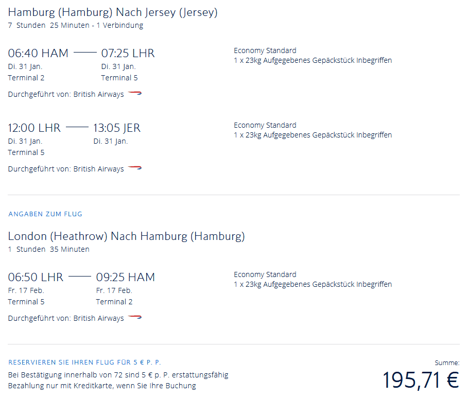Click the British Airways logo under the 12:00 LHR flight
Image resolution: width=467 pixels, height=397 pixels.
pyautogui.click(x=134, y=168)
